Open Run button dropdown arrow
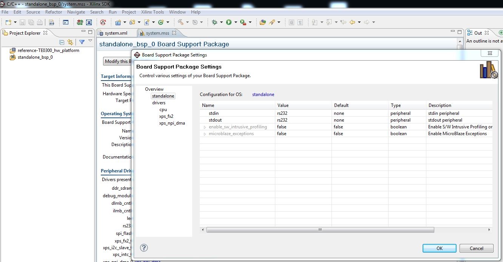Image resolution: width=503 pixels, height=262 pixels. click(236, 22)
